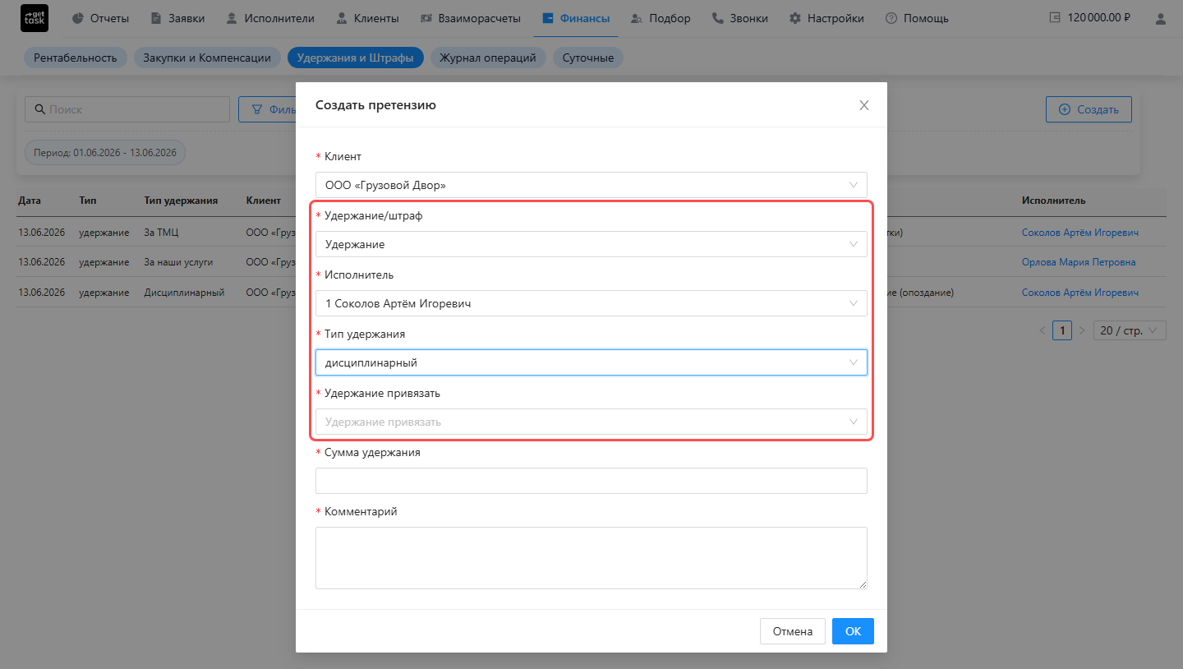The width and height of the screenshot is (1183, 669).
Task: Expand the Клиент dropdown
Action: (591, 185)
